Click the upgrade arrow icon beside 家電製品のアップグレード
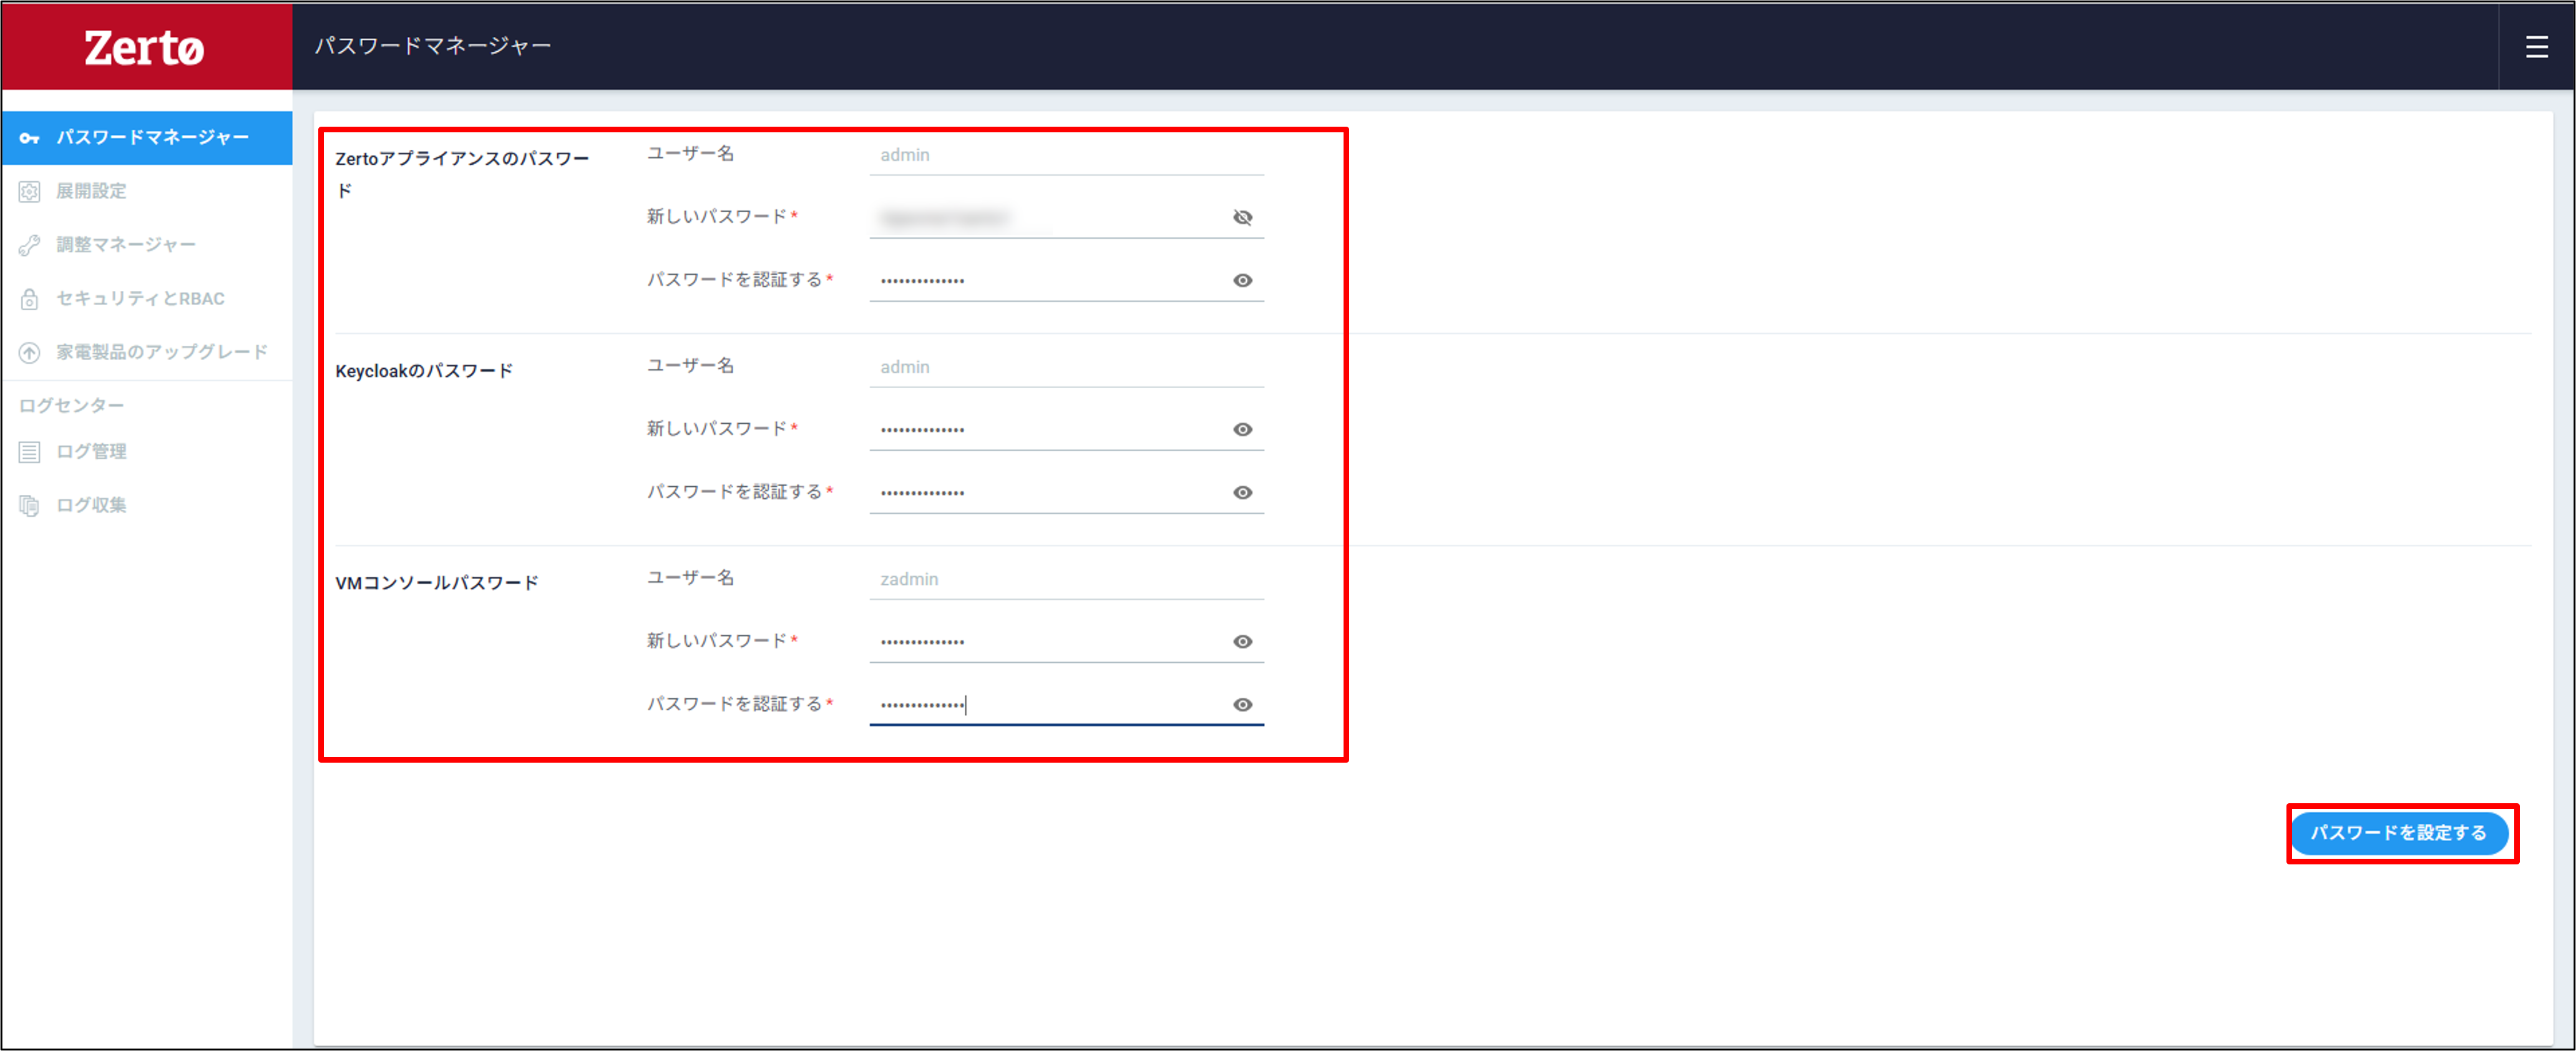2576x1051 pixels. click(x=30, y=352)
